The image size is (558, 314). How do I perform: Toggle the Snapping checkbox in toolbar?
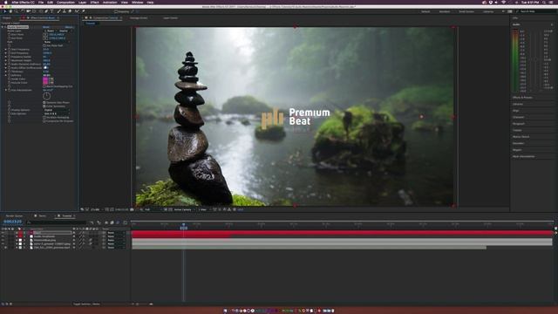(116, 11)
